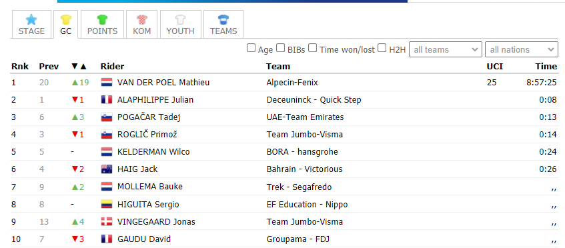This screenshot has height=248, width=565.
Task: Click the blue star STAGE icon
Action: 31,19
